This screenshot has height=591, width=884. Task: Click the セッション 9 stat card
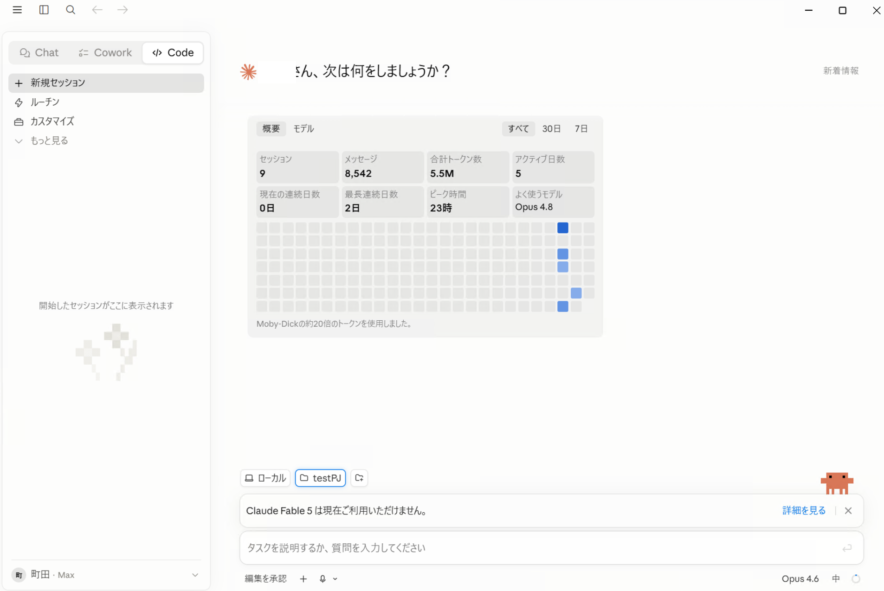point(297,167)
